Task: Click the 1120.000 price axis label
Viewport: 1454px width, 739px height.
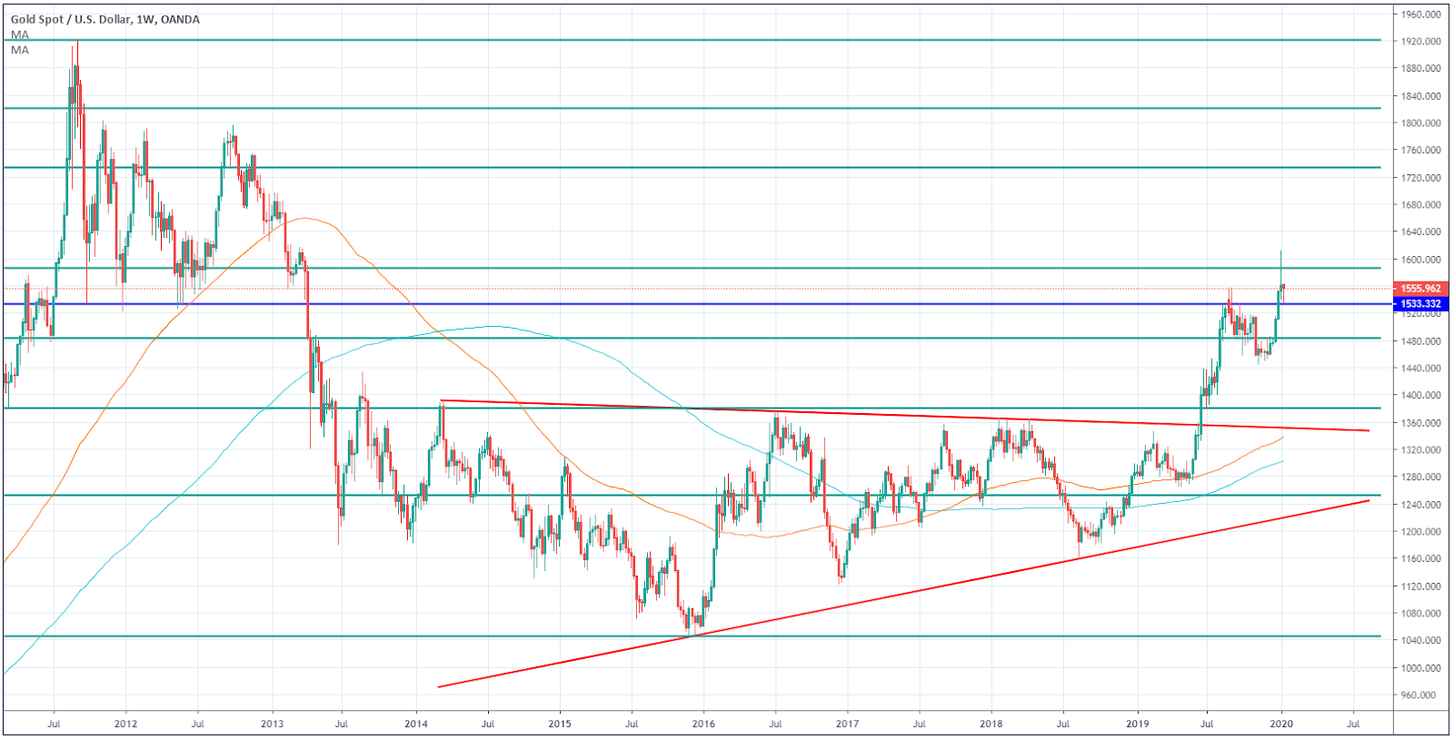Action: point(1420,586)
